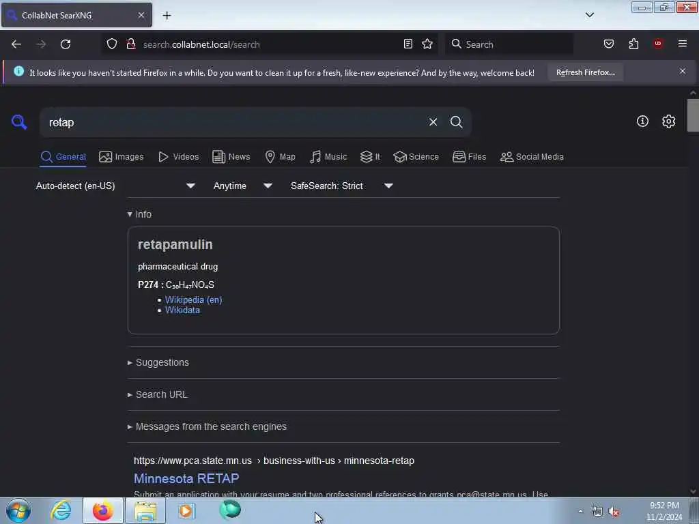The image size is (699, 524).
Task: Expand the Search URL section
Action: click(x=158, y=394)
